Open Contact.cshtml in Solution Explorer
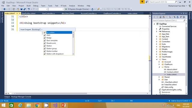This screenshot has width=192, height=108. 172,72
